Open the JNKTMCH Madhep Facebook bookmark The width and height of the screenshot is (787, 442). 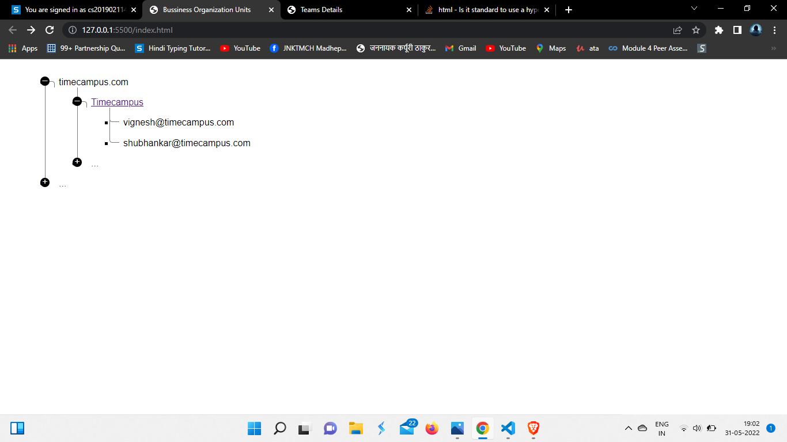(309, 48)
